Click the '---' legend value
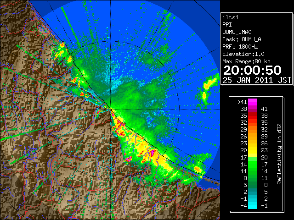The width and height of the screenshot is (294, 220). [263, 102]
